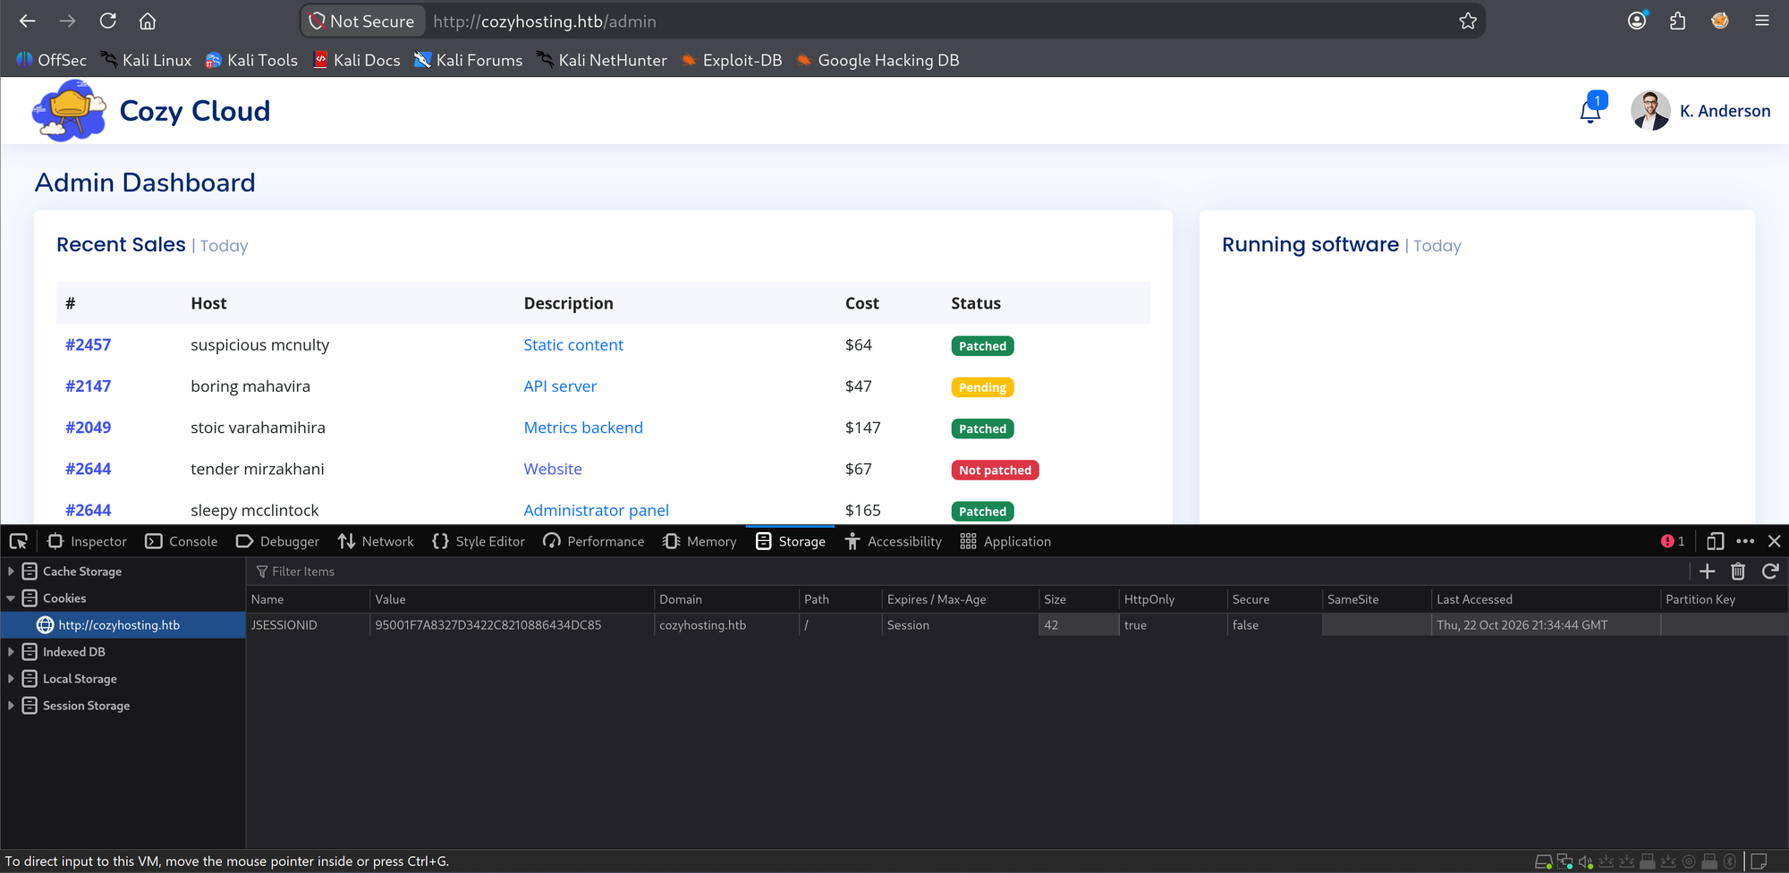Collapse the Cookies tree node
This screenshot has width=1789, height=873.
pos(11,598)
